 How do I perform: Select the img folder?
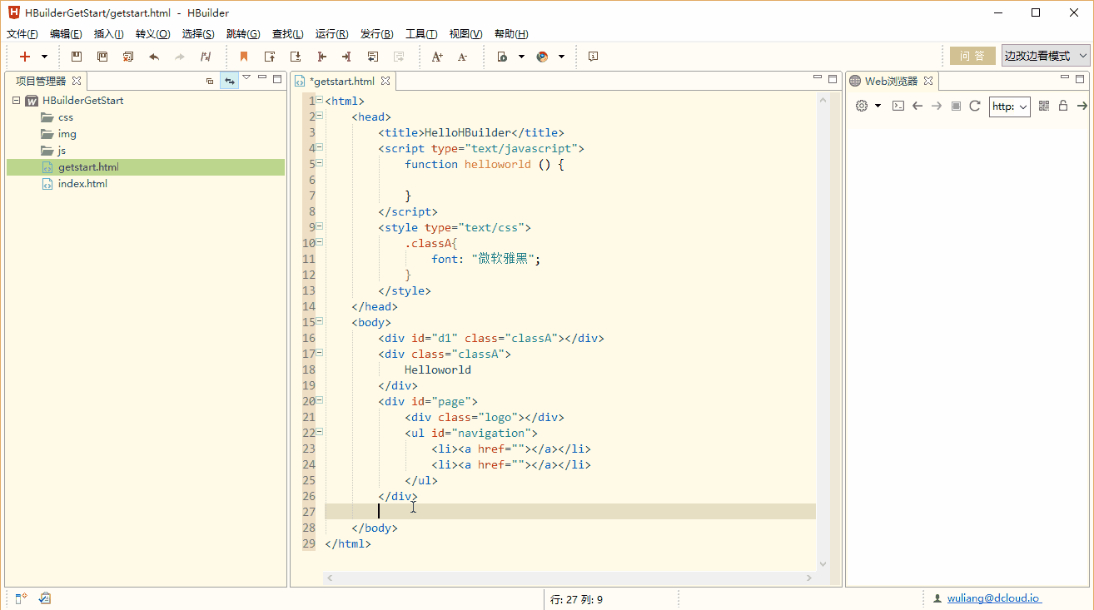(67, 134)
